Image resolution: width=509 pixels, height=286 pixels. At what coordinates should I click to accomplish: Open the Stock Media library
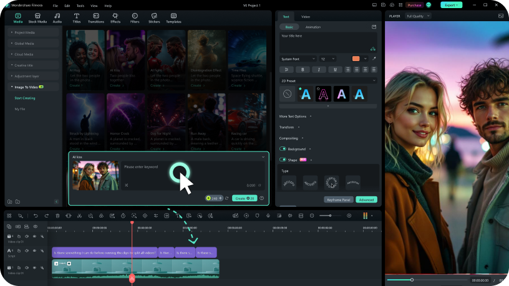click(x=37, y=18)
